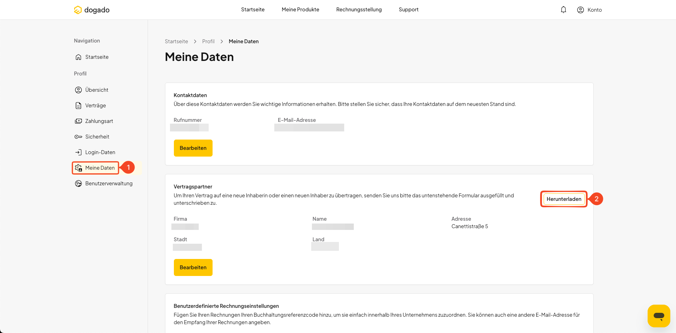This screenshot has width=676, height=333.
Task: Click the Meine Daten page title
Action: point(199,57)
